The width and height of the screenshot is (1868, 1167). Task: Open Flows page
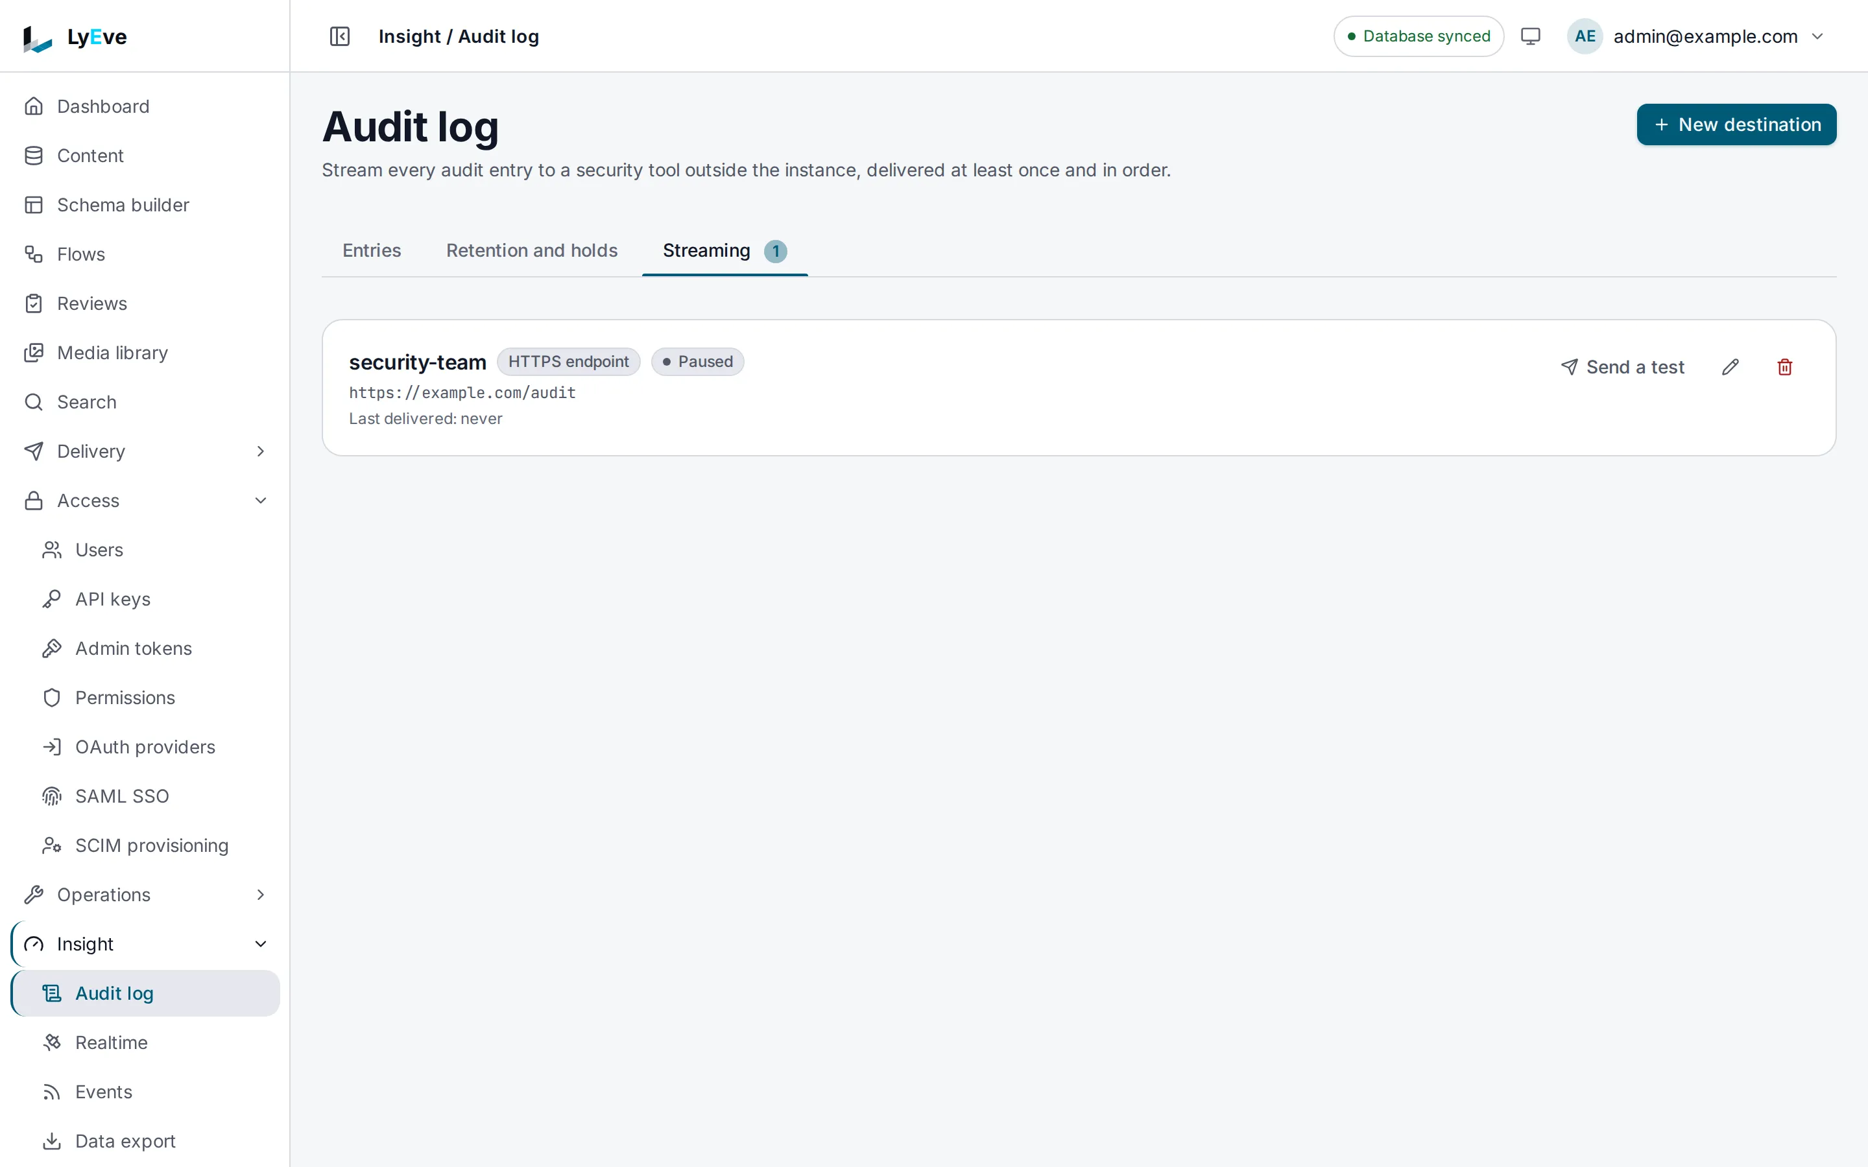pyautogui.click(x=145, y=254)
